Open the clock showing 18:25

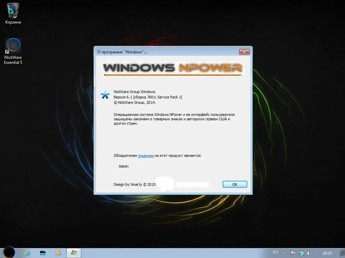(x=327, y=253)
